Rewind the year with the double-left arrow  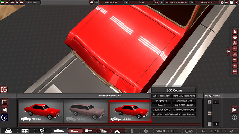tap(2, 2)
